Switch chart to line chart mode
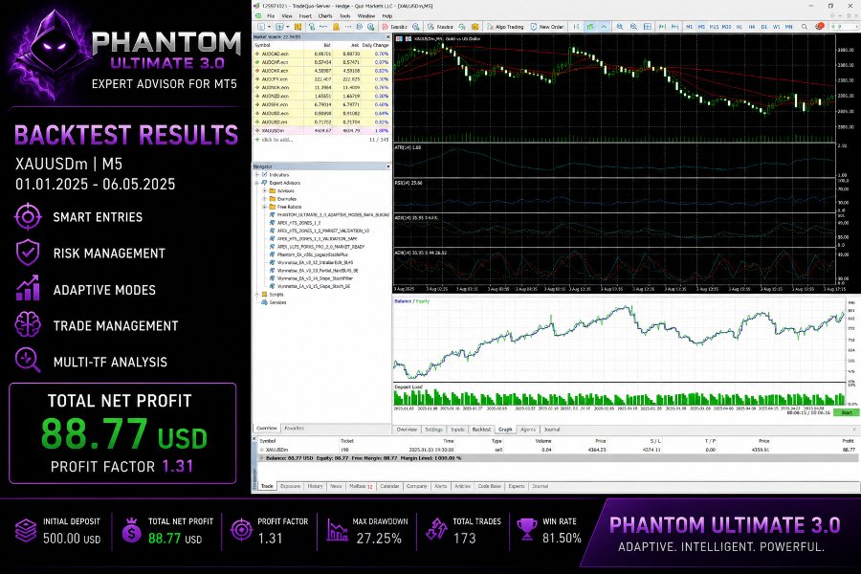 click(x=604, y=27)
